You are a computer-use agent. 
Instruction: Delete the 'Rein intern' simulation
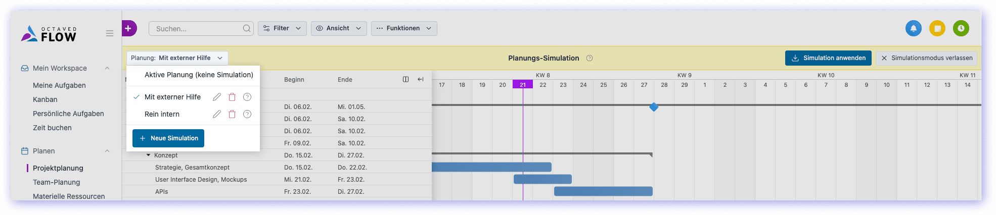pos(232,114)
